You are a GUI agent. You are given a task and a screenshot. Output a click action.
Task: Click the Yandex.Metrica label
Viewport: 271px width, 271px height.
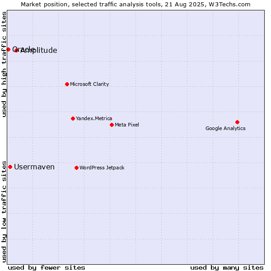point(94,118)
